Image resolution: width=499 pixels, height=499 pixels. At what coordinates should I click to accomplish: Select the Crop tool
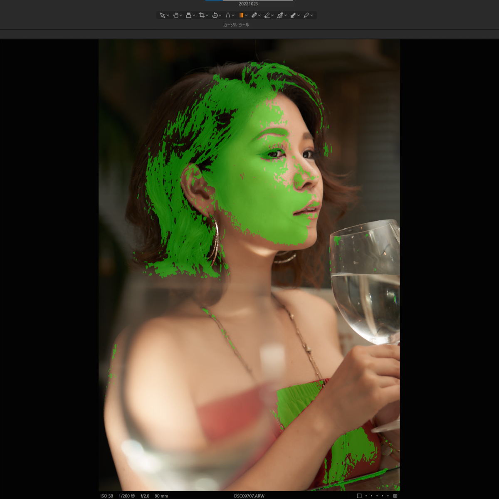(201, 15)
